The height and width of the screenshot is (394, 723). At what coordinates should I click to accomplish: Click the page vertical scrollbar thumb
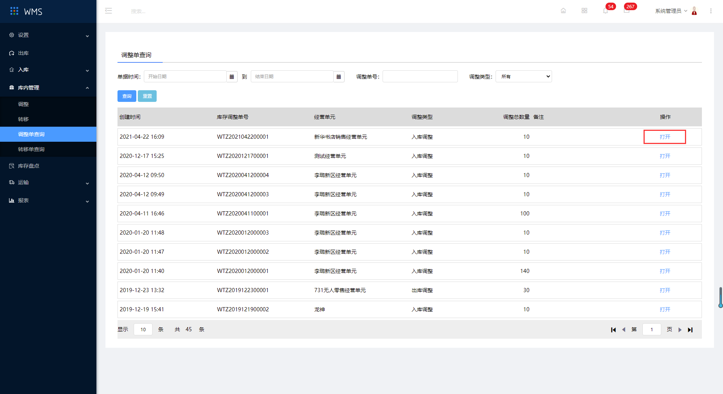(x=721, y=297)
